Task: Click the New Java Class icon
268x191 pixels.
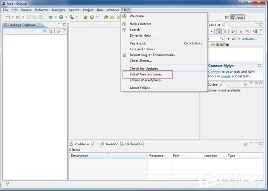Action: pyautogui.click(x=92, y=17)
